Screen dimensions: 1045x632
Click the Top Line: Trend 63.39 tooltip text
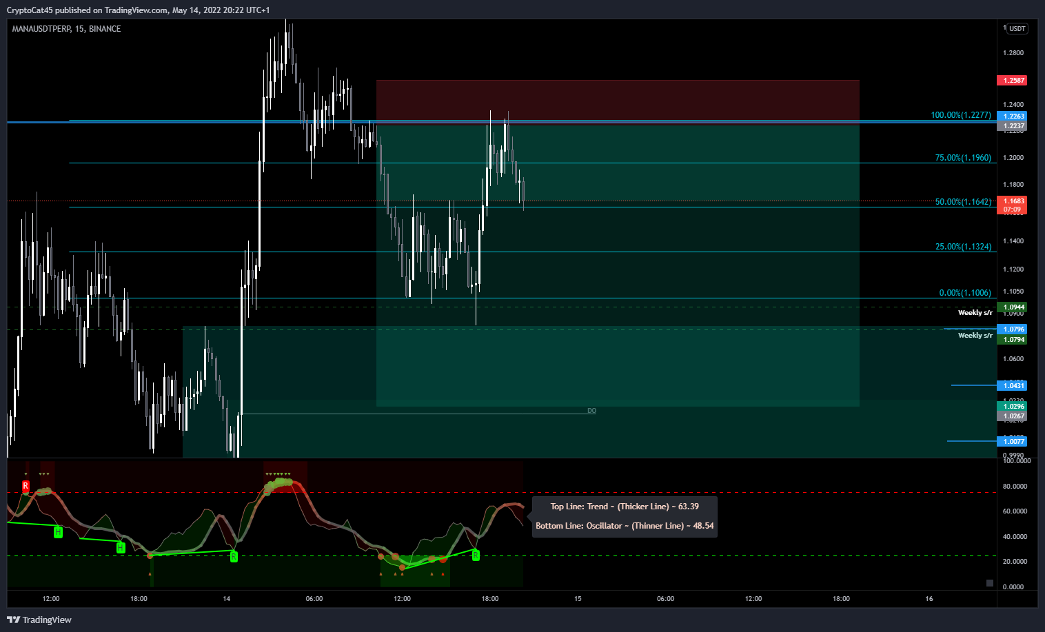pyautogui.click(x=625, y=507)
